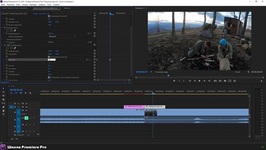The height and width of the screenshot is (150, 266).
Task: Go to Out point
Action: coord(209,81)
